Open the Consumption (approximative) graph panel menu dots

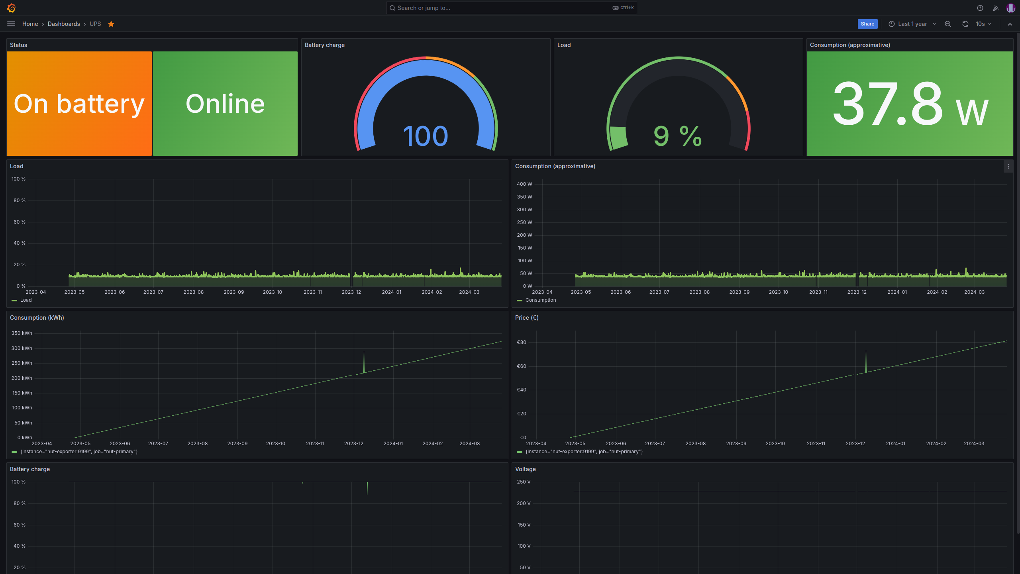point(1008,166)
